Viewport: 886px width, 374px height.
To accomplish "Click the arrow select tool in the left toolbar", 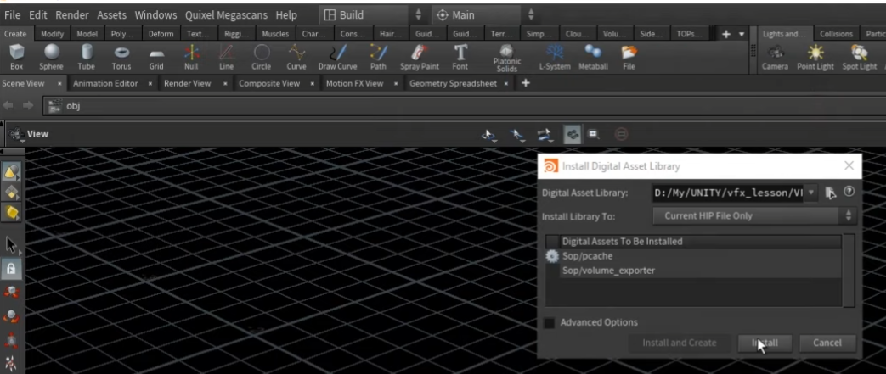I will click(x=11, y=245).
